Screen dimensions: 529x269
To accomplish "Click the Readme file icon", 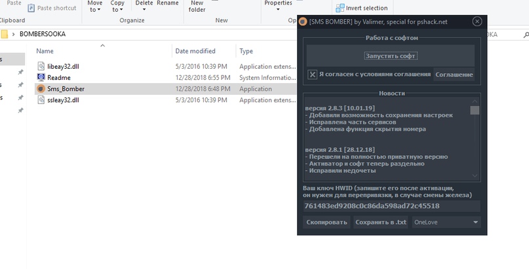I will [x=41, y=78].
